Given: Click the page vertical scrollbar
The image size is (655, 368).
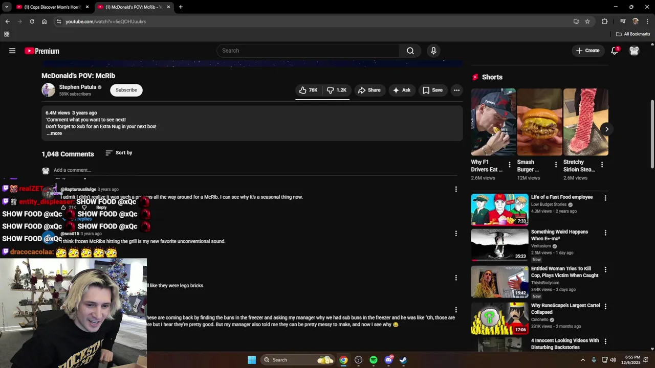Looking at the screenshot, I should click(x=652, y=134).
